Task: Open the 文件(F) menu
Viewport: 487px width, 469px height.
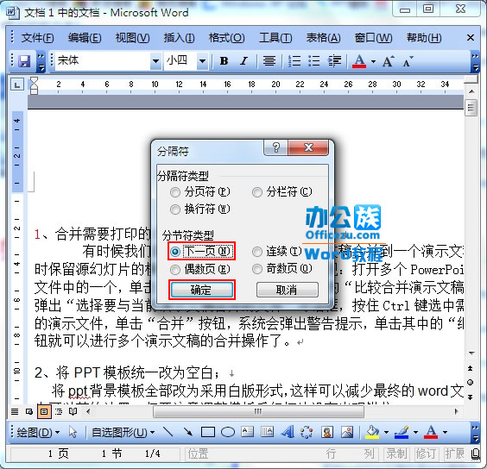Action: click(38, 38)
